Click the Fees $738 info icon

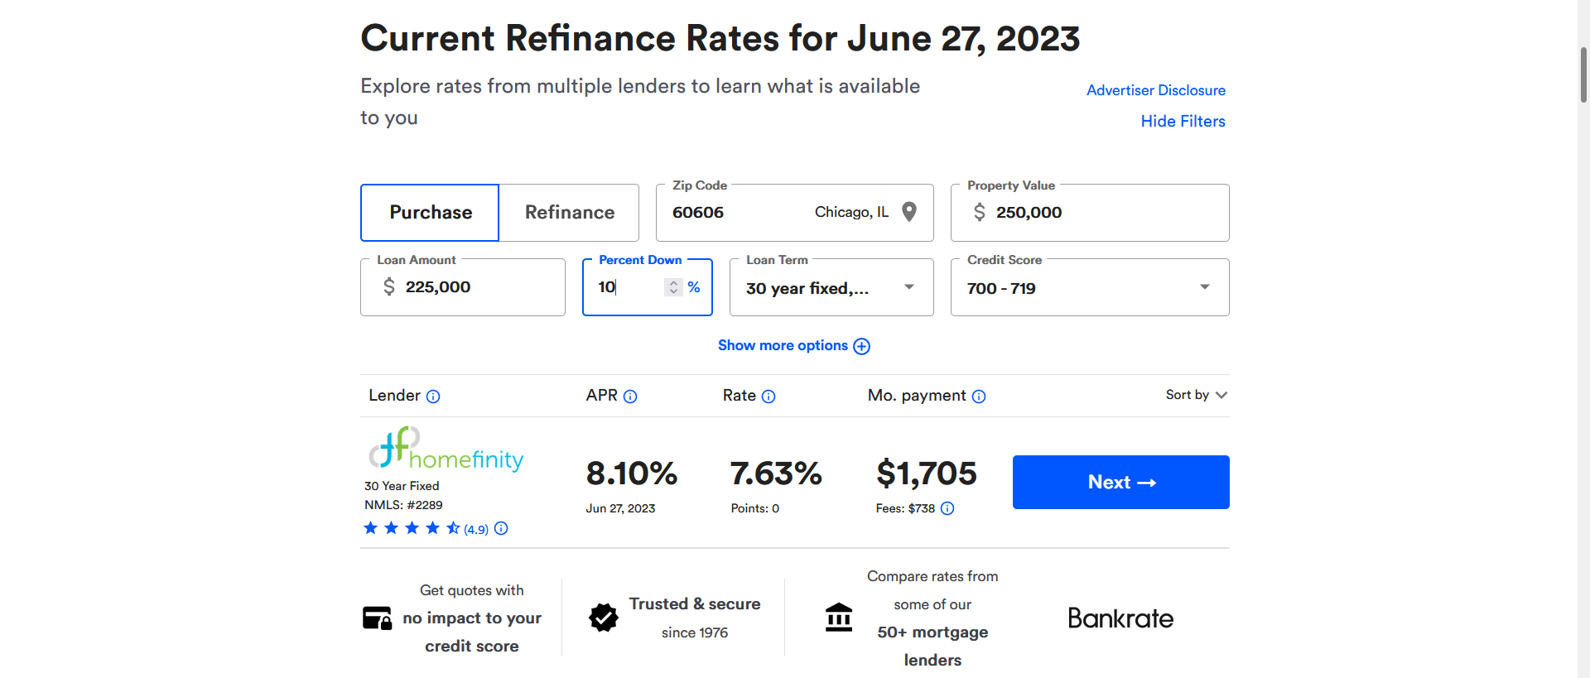tap(947, 508)
